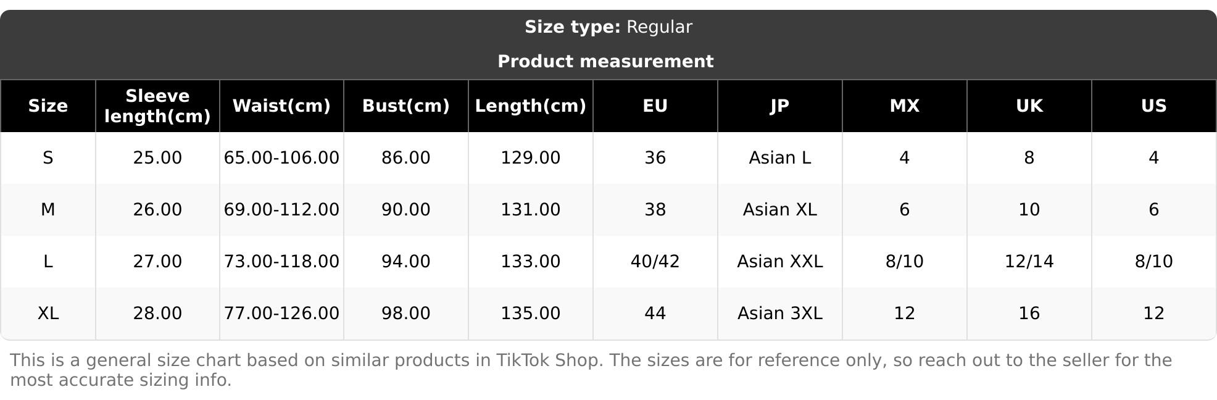The width and height of the screenshot is (1217, 400).
Task: Click the Size type: Regular label
Action: [x=608, y=27]
